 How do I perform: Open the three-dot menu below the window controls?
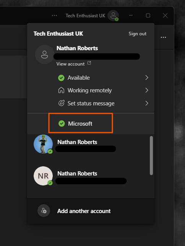coord(163,37)
